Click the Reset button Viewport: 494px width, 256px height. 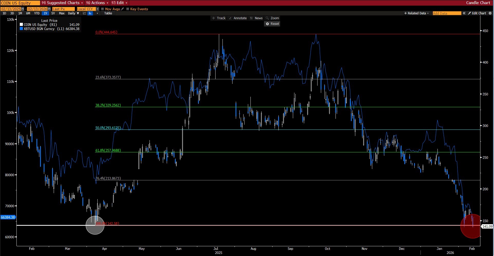point(272,24)
